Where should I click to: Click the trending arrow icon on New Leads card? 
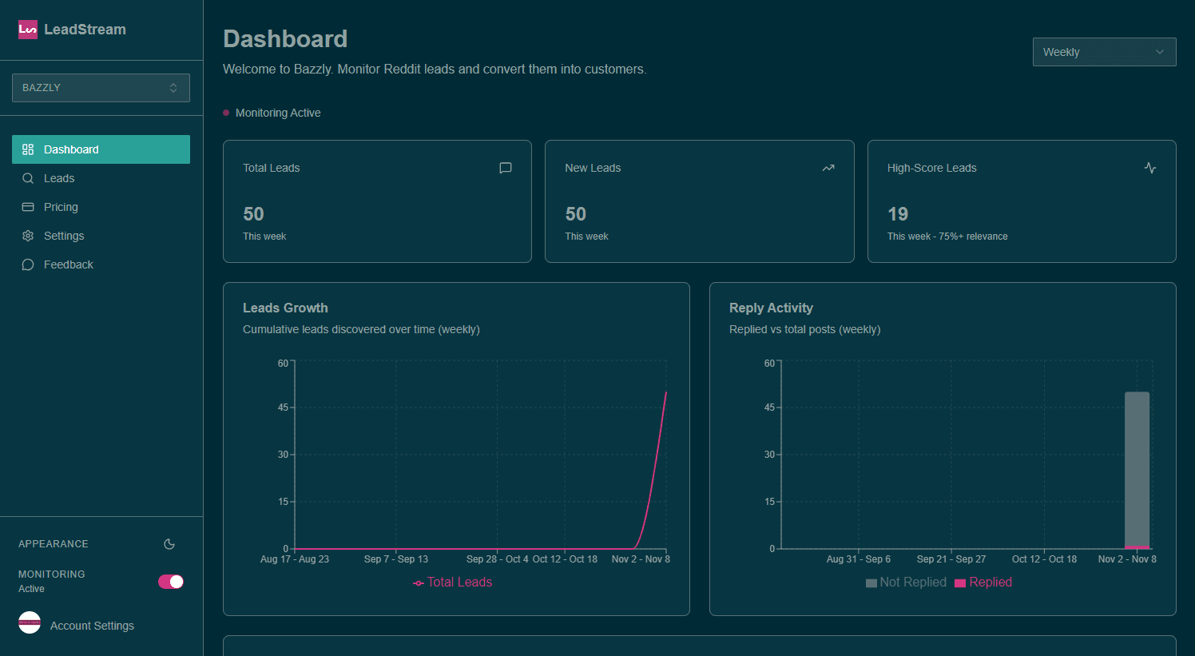point(828,168)
